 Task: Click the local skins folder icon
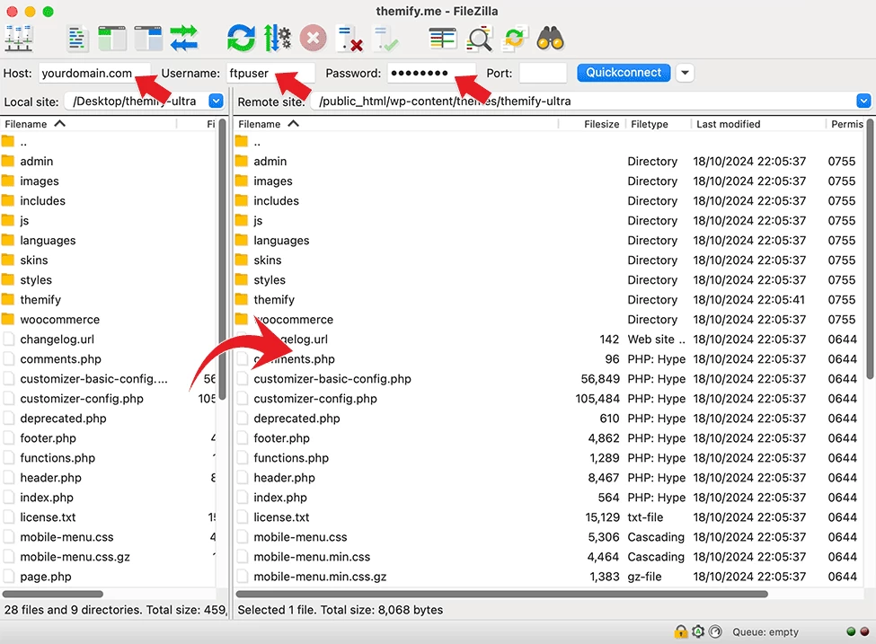click(x=8, y=260)
